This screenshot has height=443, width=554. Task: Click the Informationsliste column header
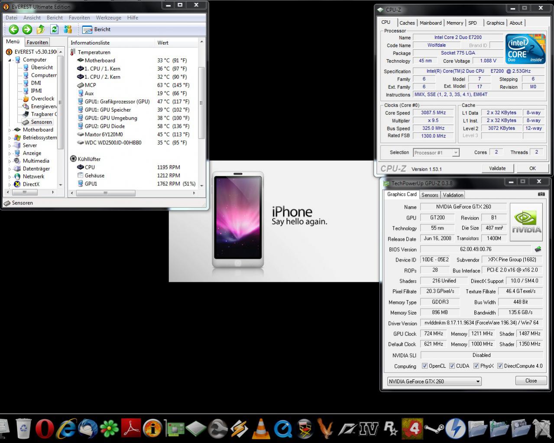click(111, 42)
